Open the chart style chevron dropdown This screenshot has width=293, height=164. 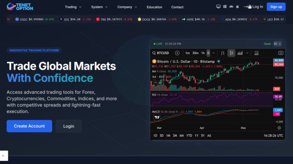tap(247, 53)
